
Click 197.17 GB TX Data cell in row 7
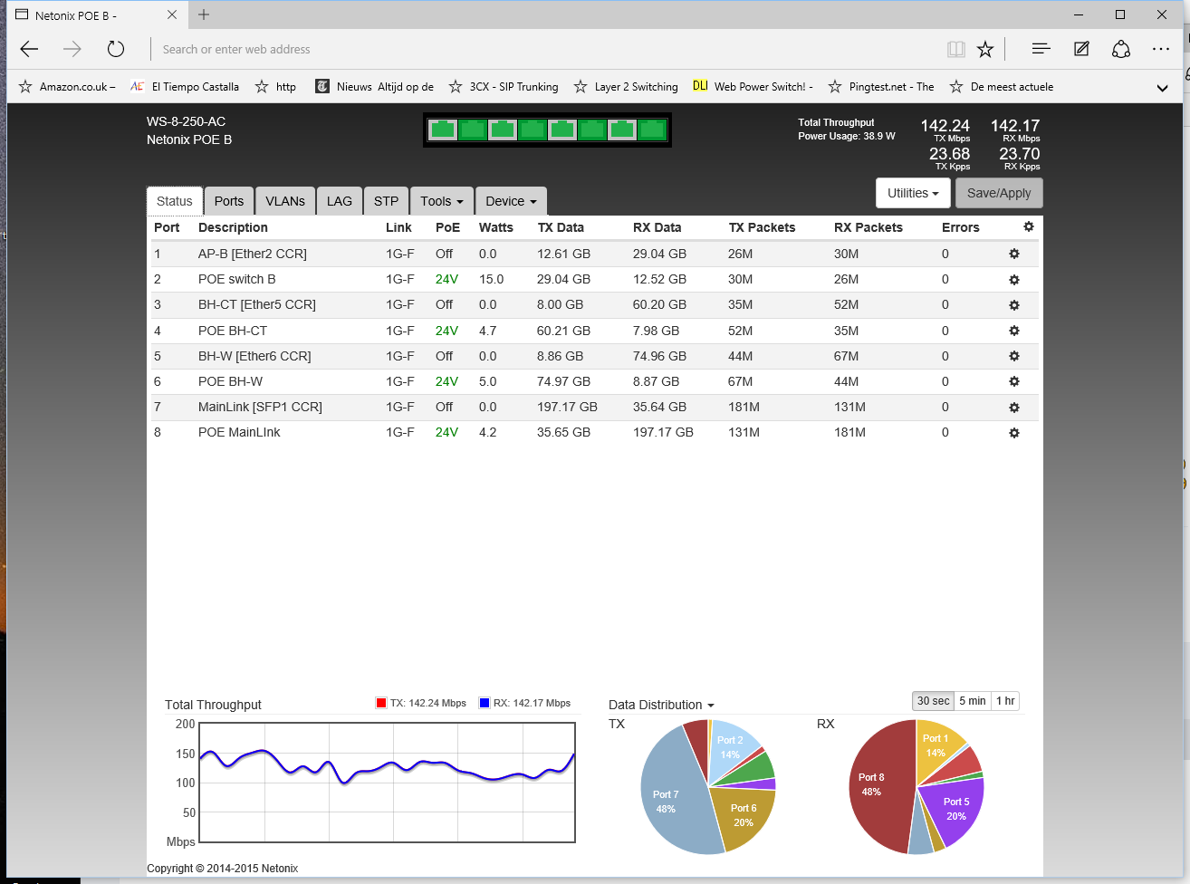567,407
